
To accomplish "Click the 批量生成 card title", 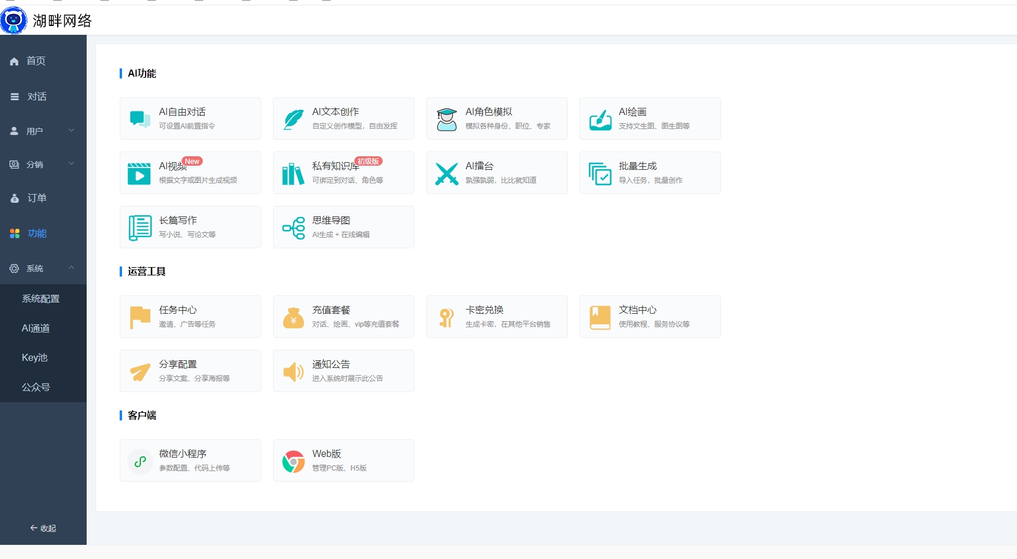I will pyautogui.click(x=637, y=166).
